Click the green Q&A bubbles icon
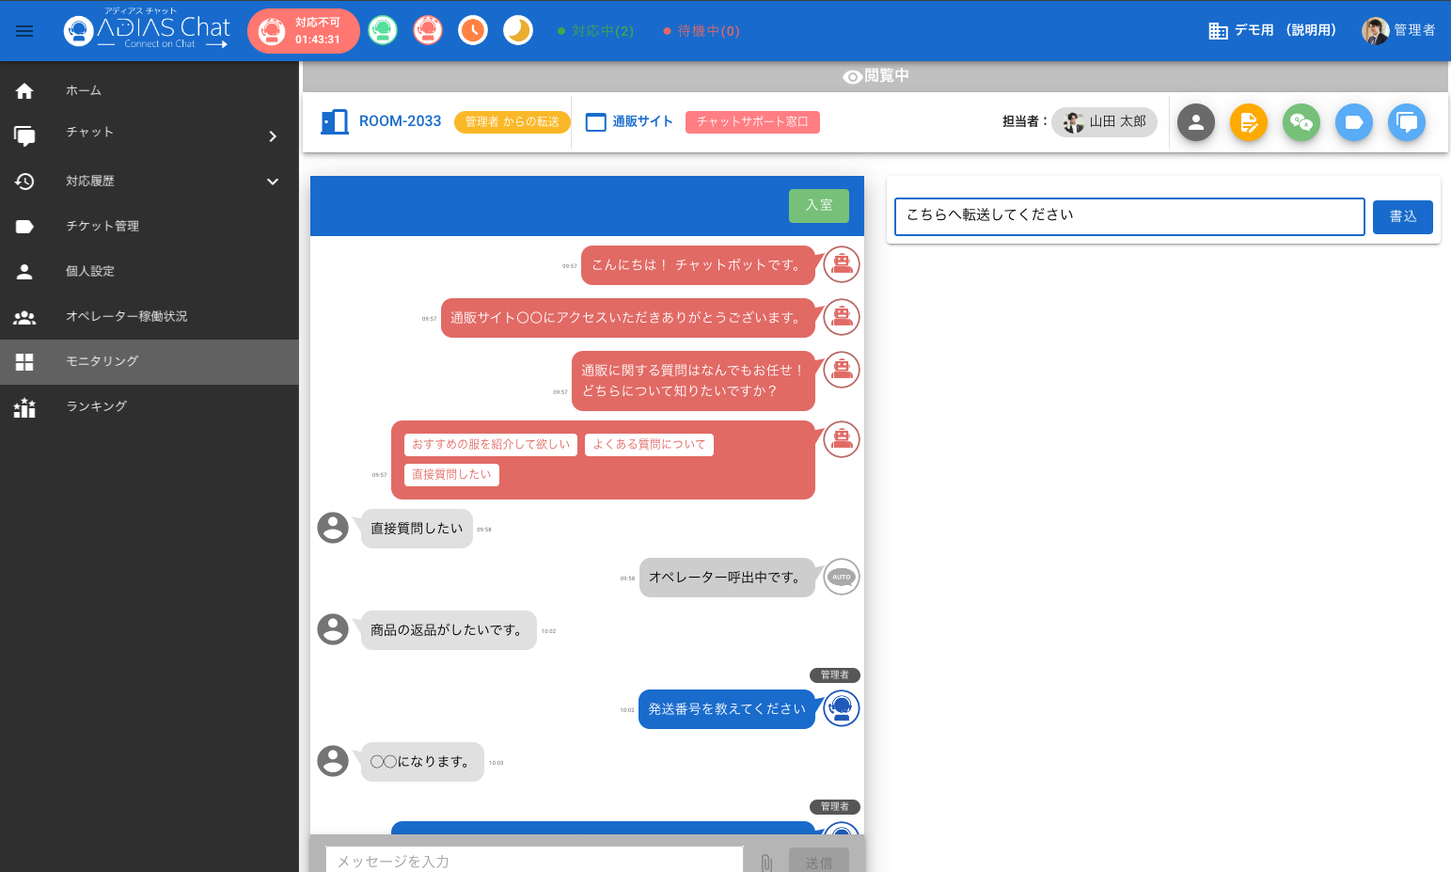The width and height of the screenshot is (1451, 872). click(x=1301, y=122)
